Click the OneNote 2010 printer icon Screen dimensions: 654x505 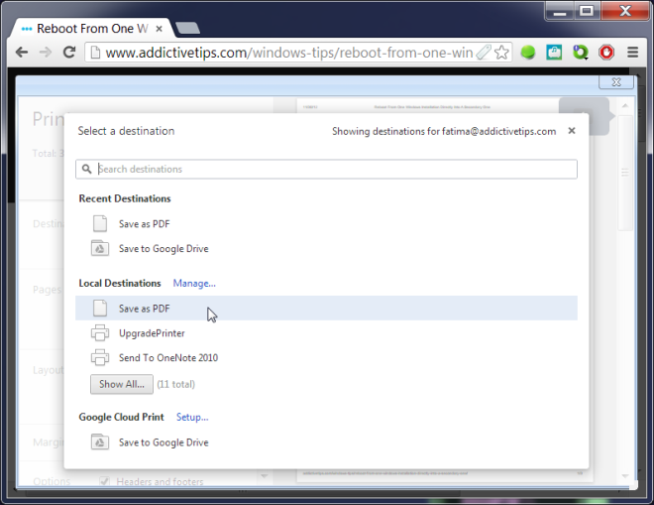click(100, 357)
